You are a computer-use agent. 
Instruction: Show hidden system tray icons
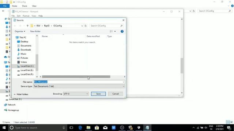(193, 128)
